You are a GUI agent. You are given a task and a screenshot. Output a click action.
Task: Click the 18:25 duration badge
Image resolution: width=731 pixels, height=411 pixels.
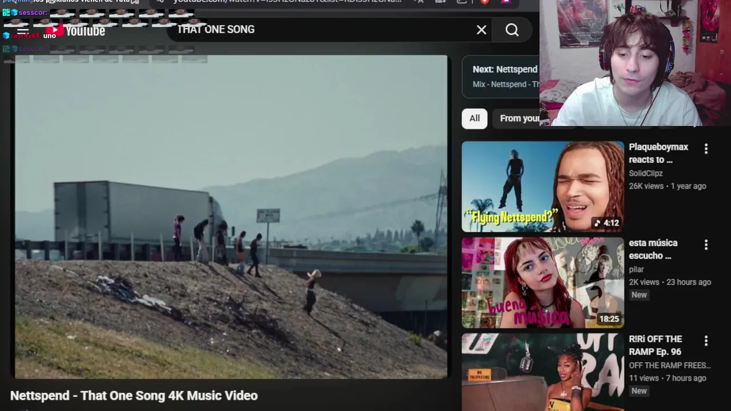point(609,319)
